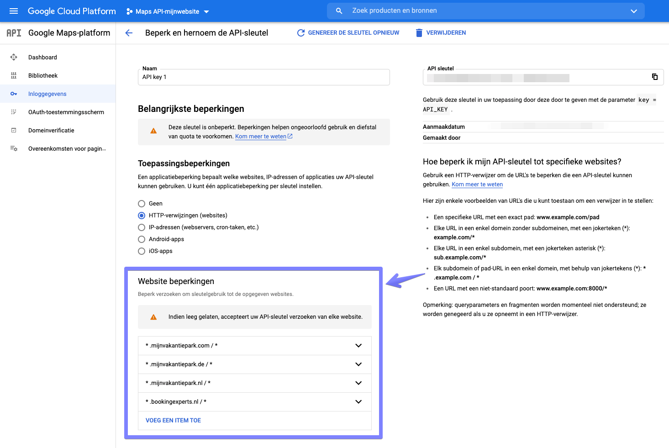Open the Maps API-mijnwebsite project dropdown
This screenshot has height=448, width=669.
click(168, 11)
